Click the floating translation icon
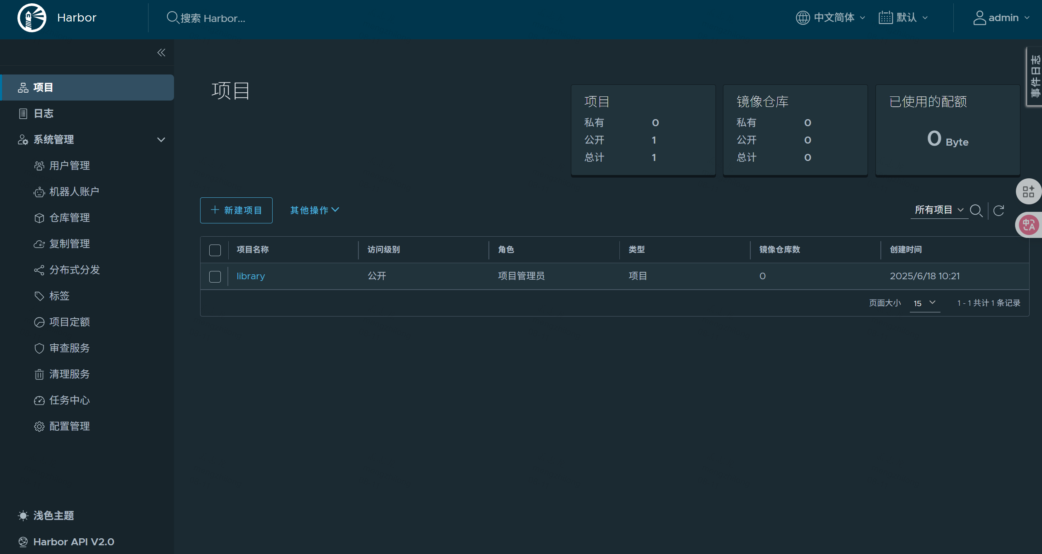This screenshot has height=554, width=1042. point(1029,225)
